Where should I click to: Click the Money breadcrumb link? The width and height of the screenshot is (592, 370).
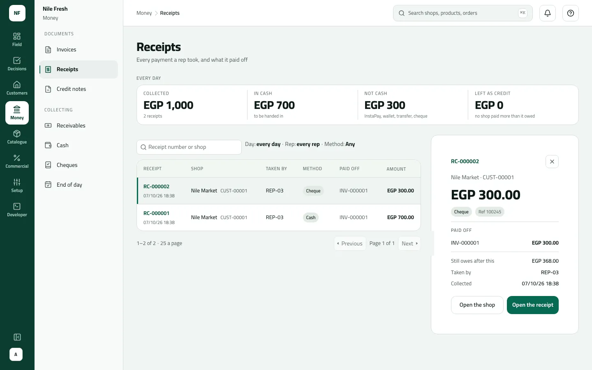tap(144, 13)
